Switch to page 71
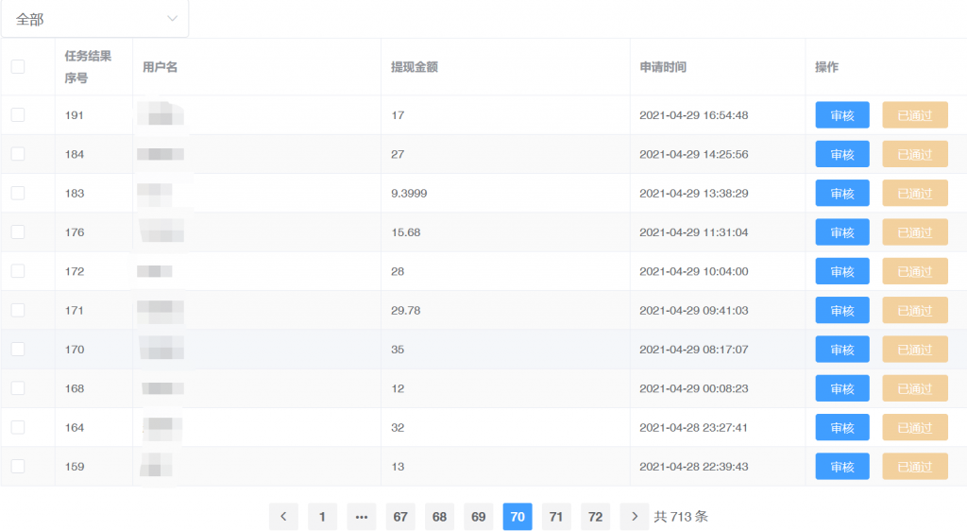The image size is (967, 531). 556,517
